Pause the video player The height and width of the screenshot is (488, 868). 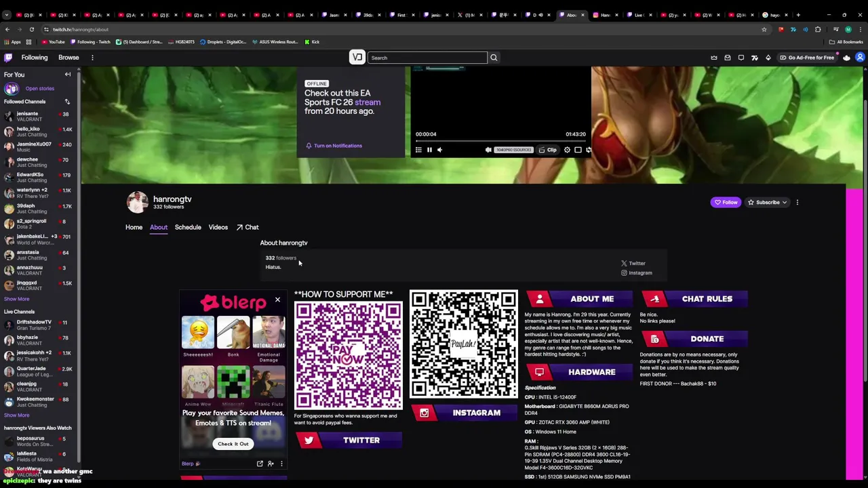tap(429, 150)
